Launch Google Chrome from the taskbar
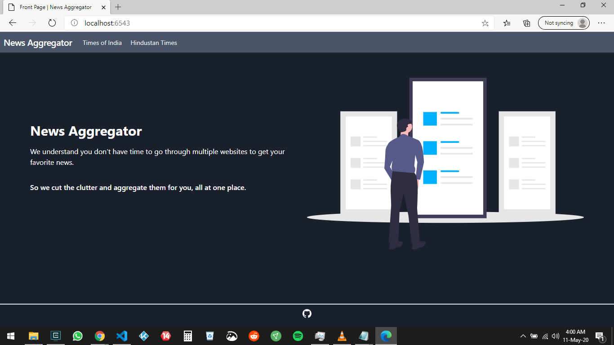The width and height of the screenshot is (614, 345). tap(100, 336)
